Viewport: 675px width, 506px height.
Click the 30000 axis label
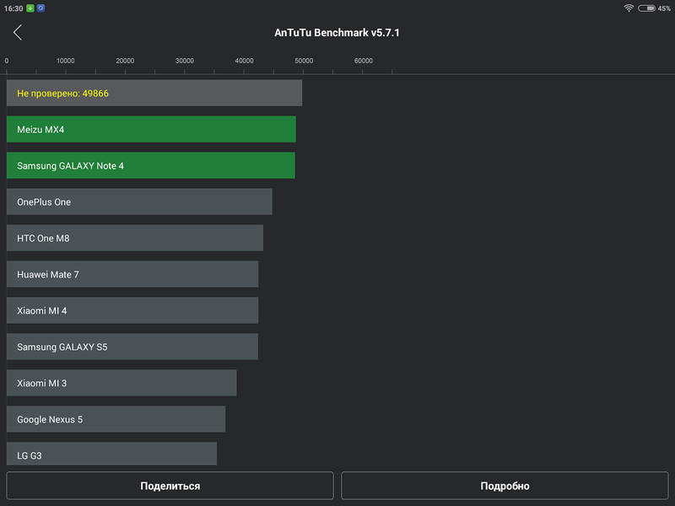coord(184,61)
